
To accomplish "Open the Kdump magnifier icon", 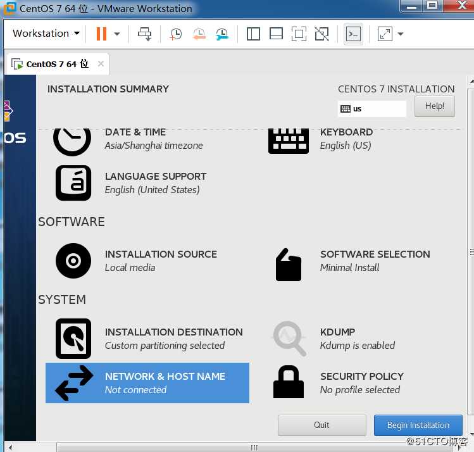I will pyautogui.click(x=289, y=338).
